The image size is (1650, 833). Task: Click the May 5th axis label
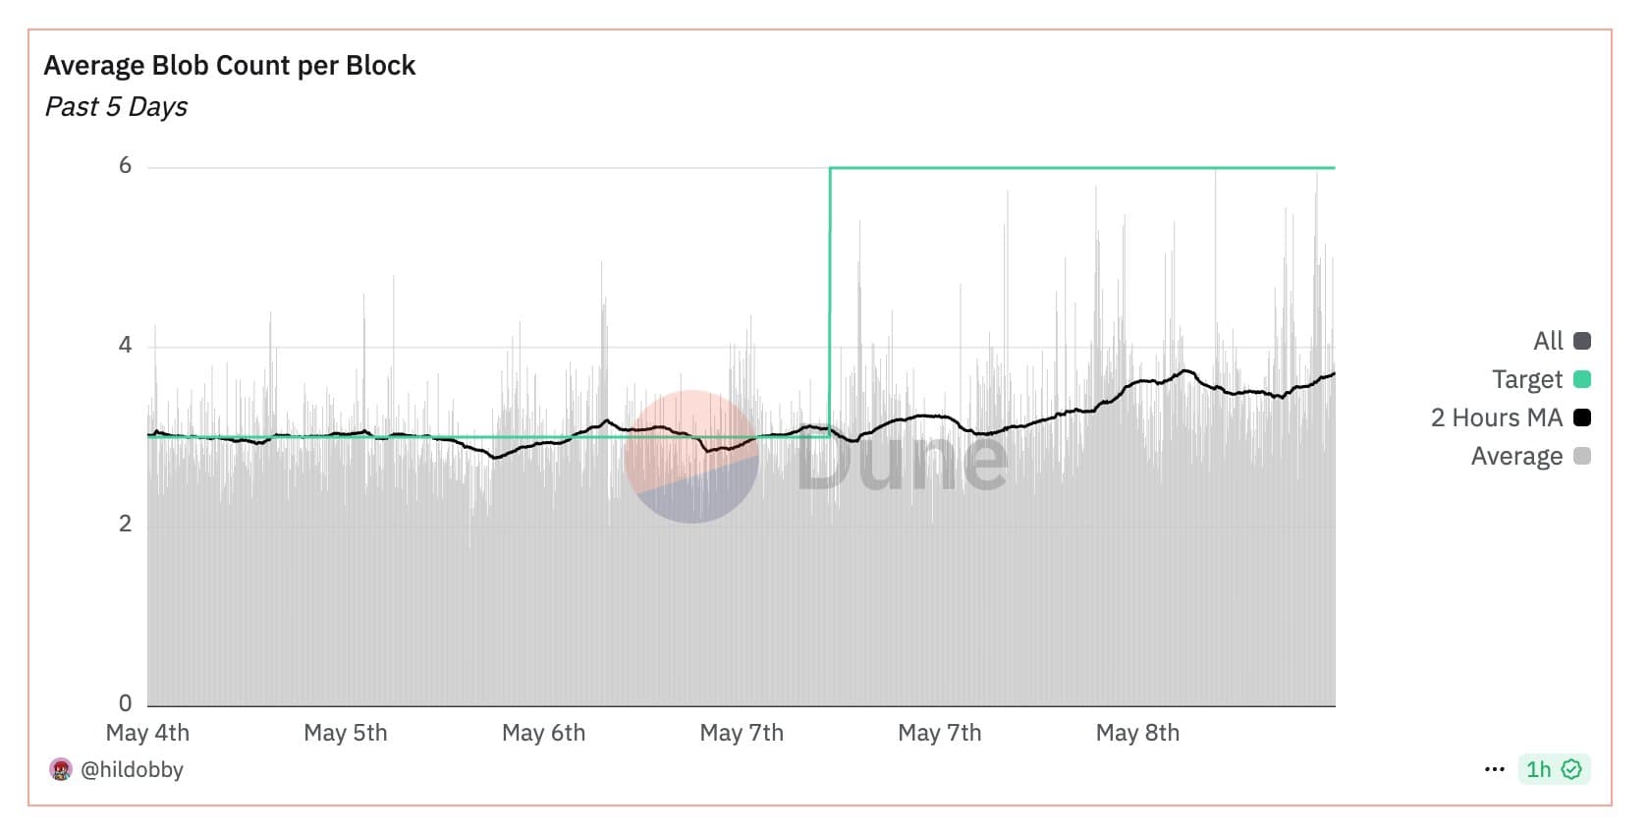click(x=346, y=733)
